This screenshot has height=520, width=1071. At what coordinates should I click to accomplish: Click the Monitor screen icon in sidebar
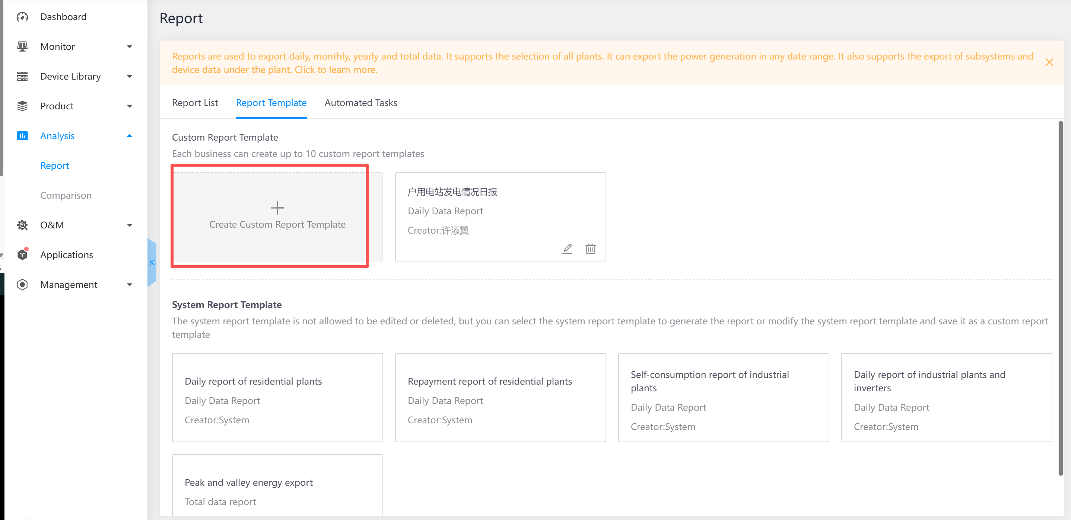pos(22,46)
